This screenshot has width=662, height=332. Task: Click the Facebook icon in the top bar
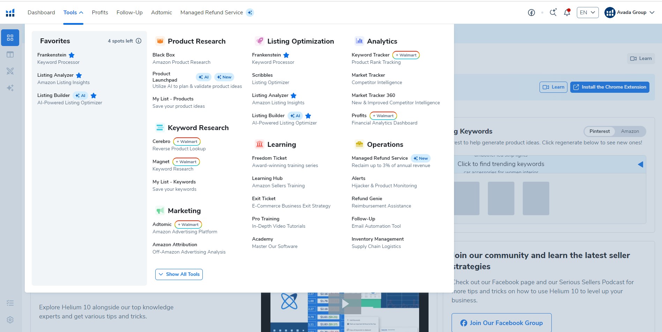(531, 12)
